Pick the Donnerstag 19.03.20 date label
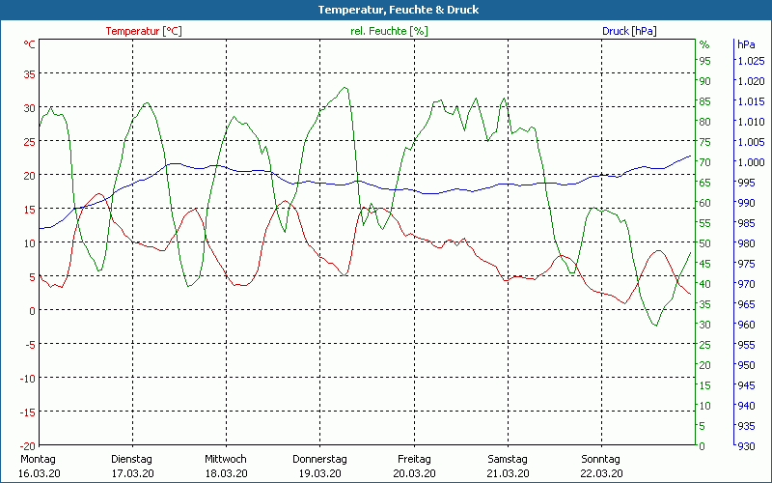The height and width of the screenshot is (483, 772). [x=319, y=466]
